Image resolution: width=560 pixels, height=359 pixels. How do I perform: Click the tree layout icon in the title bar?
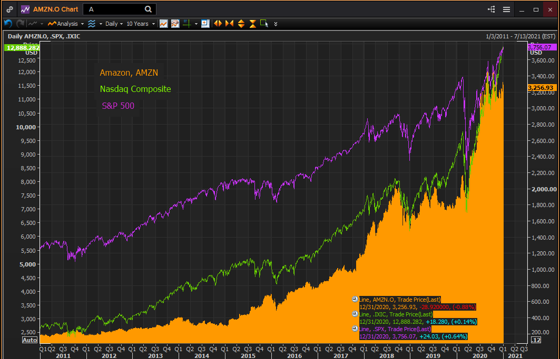click(492, 9)
